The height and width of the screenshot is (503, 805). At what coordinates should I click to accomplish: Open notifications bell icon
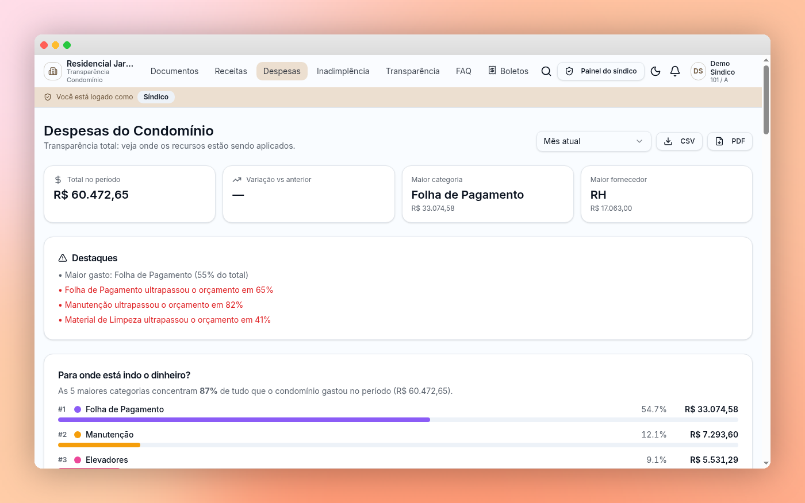[675, 71]
